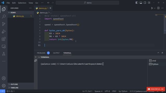The width and height of the screenshot is (166, 93).
Task: Click the breadcrumb ellipsis after demo.py
Action: pos(51,13)
